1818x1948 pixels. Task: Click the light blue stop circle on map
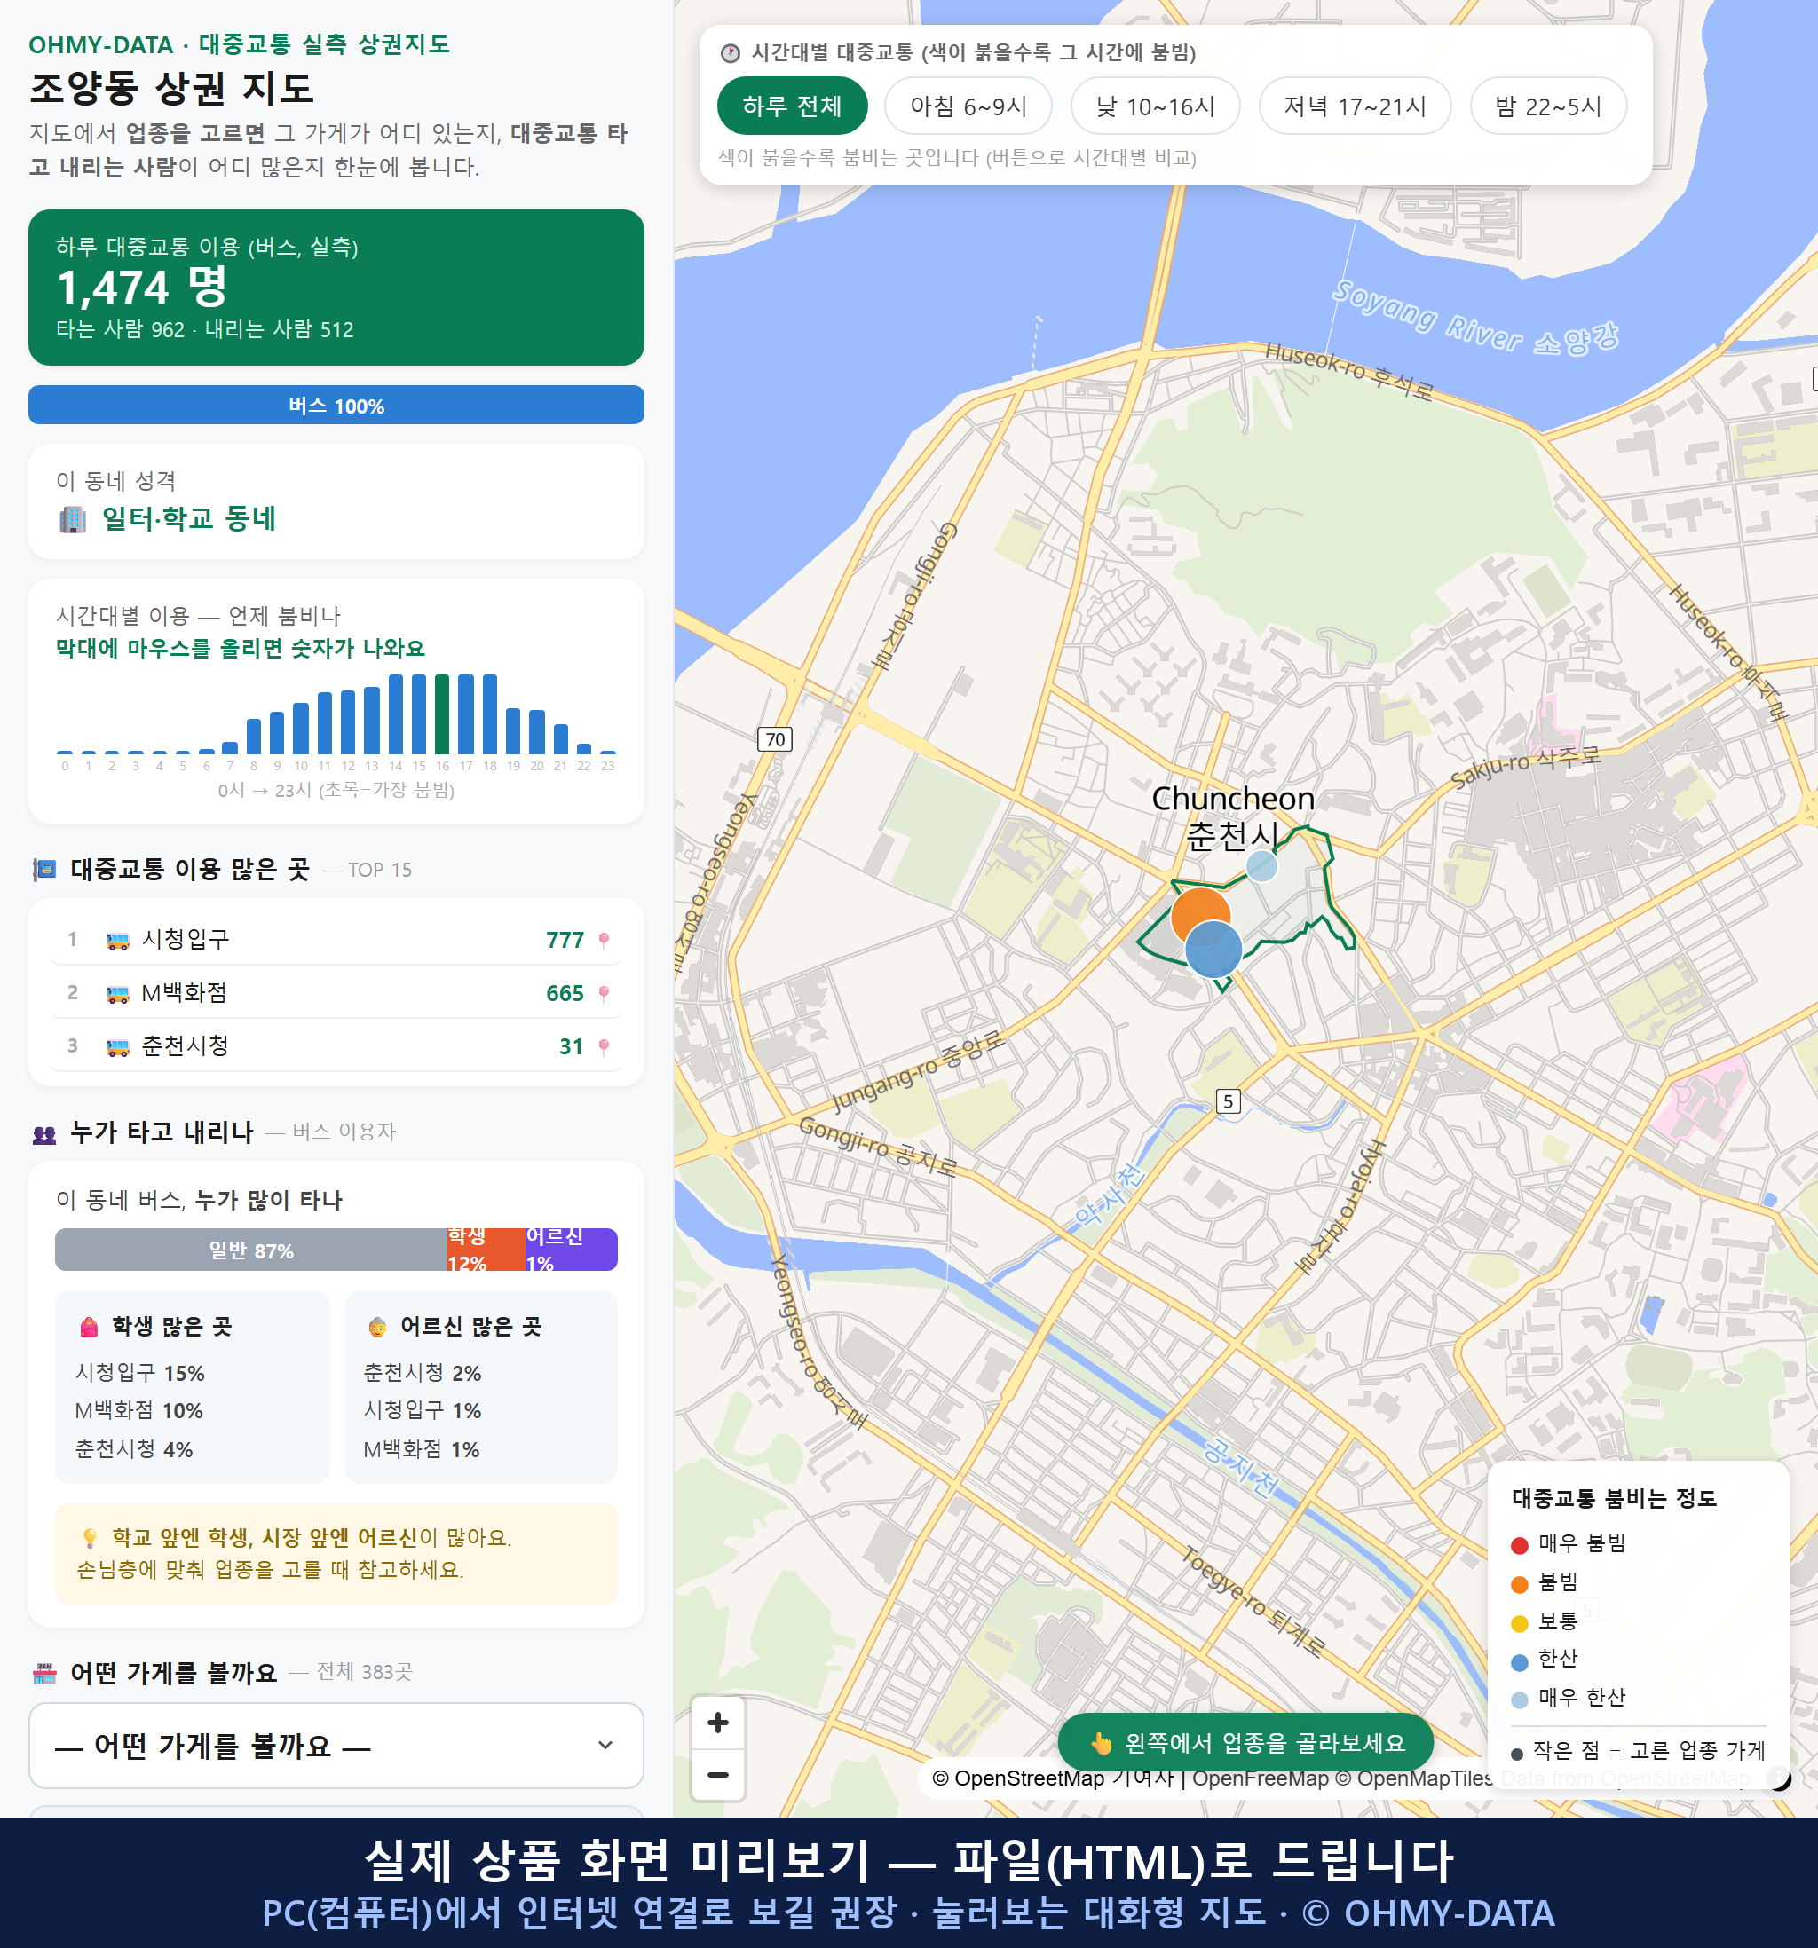pyautogui.click(x=1261, y=866)
